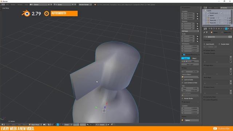Hide Plane.000 using its eye icon
Image resolution: width=233 pixels, height=131 pixels.
pyautogui.click(x=225, y=20)
